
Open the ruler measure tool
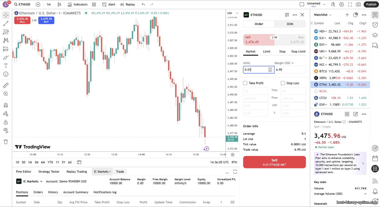tap(6, 85)
